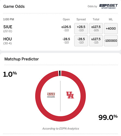Click the Matchup Predictor heading
121x136 pixels.
(22, 59)
